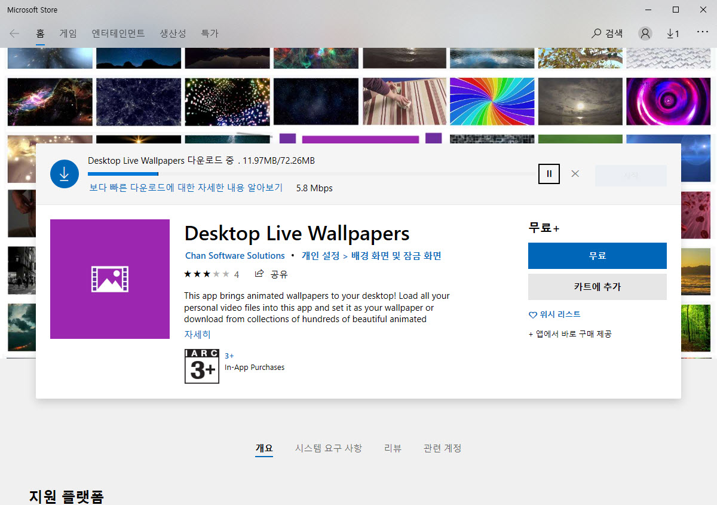Click the purple Desktop Live Wallpapers app icon
Screen dimensions: 717x505
click(110, 279)
